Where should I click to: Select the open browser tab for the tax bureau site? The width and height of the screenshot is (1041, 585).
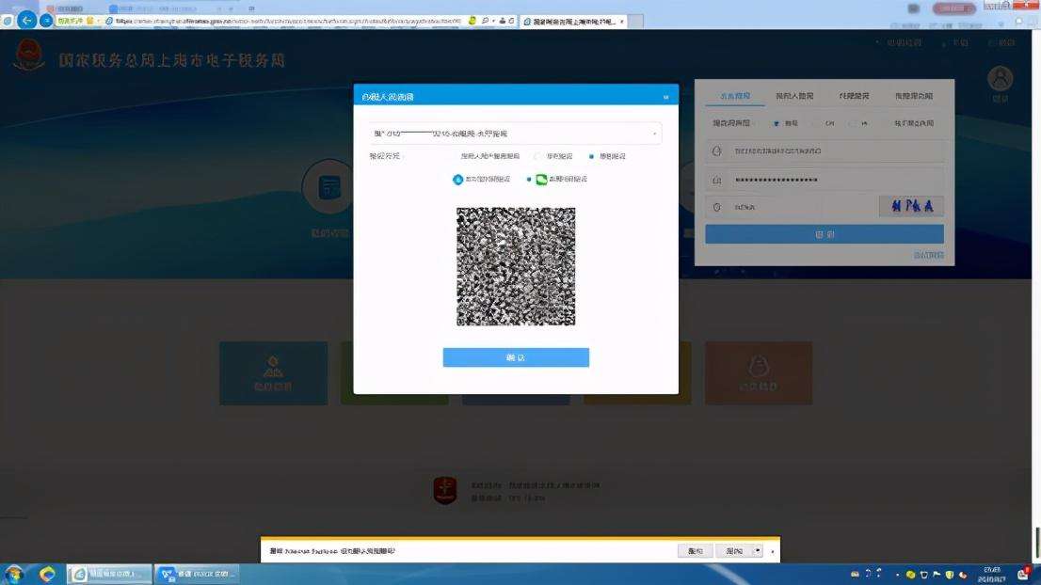tap(572, 22)
